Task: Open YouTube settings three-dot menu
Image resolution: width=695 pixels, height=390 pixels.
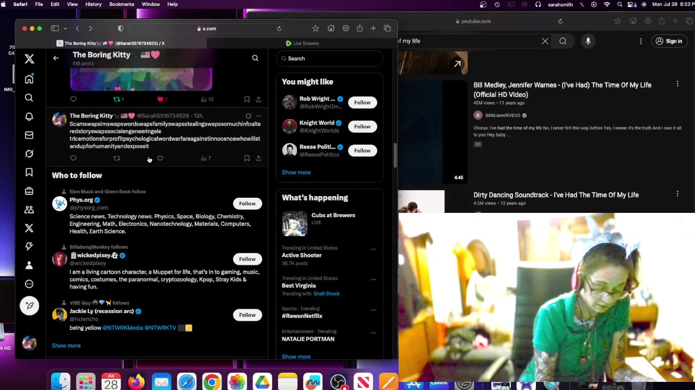Action: (641, 41)
